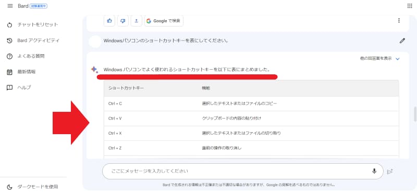Click the Bard sparkle icon
The height and width of the screenshot is (195, 417).
coord(94,70)
